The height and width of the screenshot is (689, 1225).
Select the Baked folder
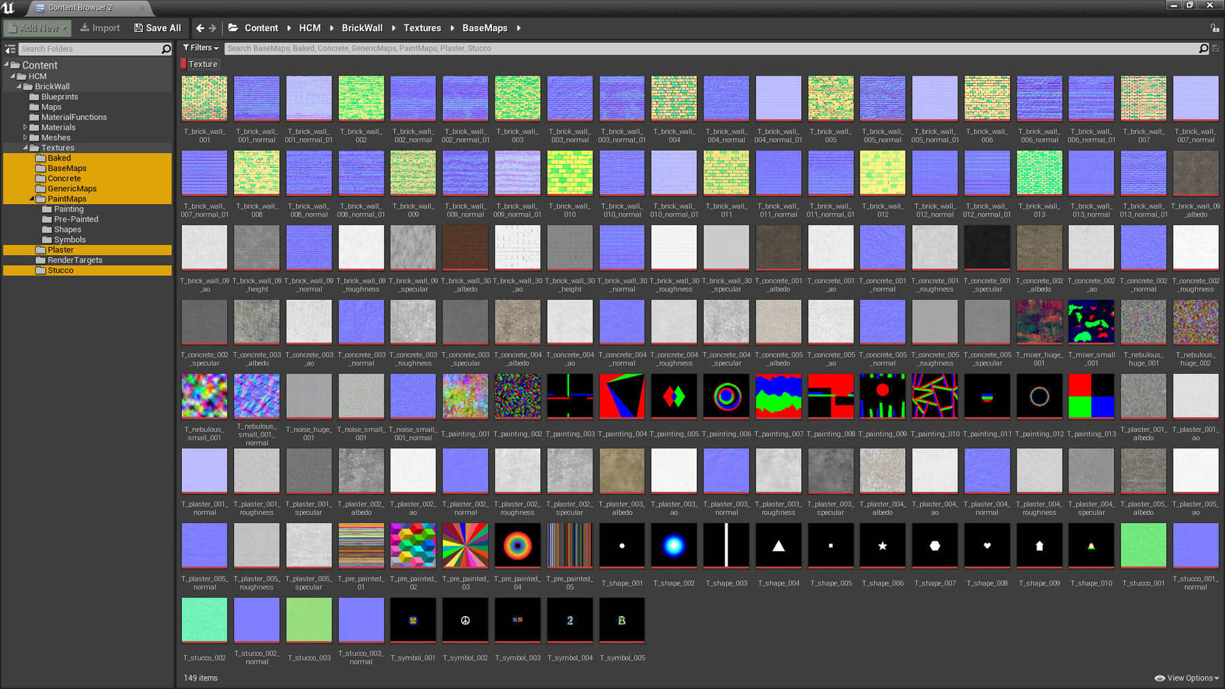87,158
